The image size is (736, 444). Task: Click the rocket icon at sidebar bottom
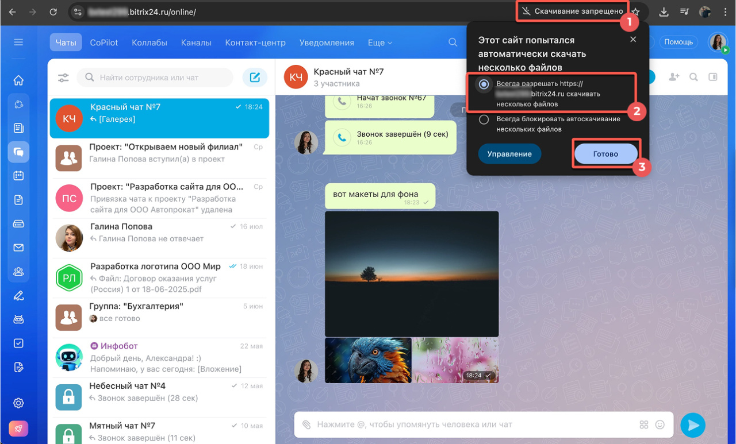pyautogui.click(x=18, y=428)
